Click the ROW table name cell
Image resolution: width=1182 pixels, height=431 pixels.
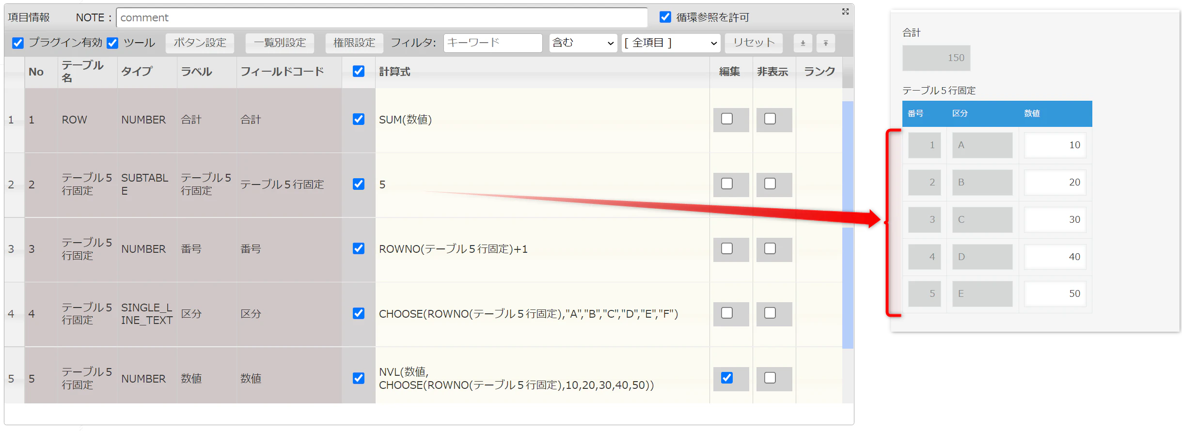pos(87,120)
